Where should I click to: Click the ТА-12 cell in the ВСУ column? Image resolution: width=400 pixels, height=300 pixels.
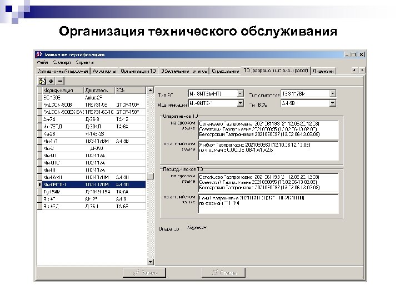pyautogui.click(x=131, y=119)
